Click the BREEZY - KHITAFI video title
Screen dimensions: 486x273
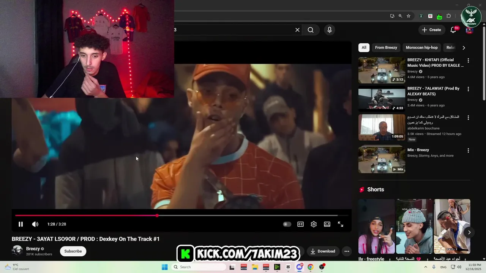tap(436, 63)
